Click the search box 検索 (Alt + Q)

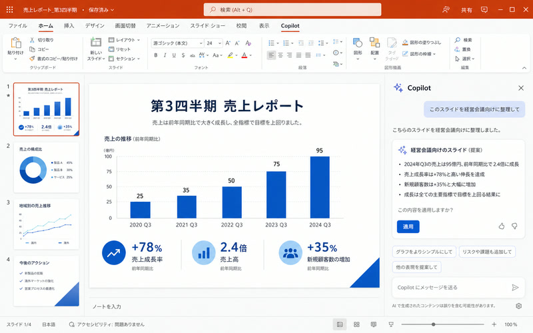click(292, 9)
